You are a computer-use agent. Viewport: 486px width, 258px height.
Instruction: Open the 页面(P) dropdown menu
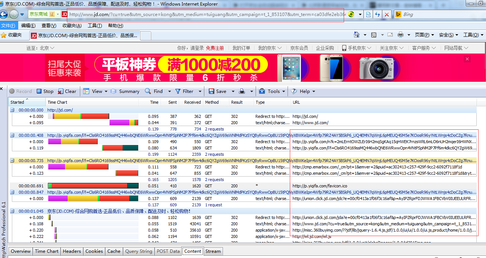click(424, 35)
